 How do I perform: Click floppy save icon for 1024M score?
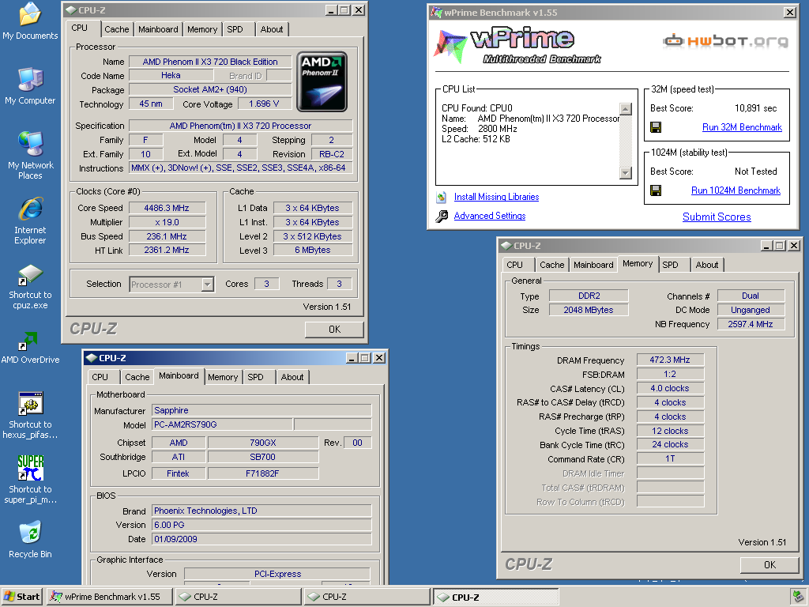[656, 190]
